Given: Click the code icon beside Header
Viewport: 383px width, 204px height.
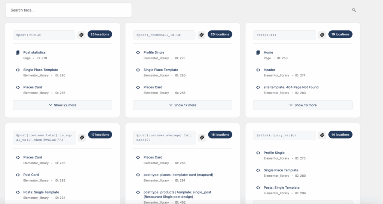Looking at the screenshot, I should (x=258, y=70).
